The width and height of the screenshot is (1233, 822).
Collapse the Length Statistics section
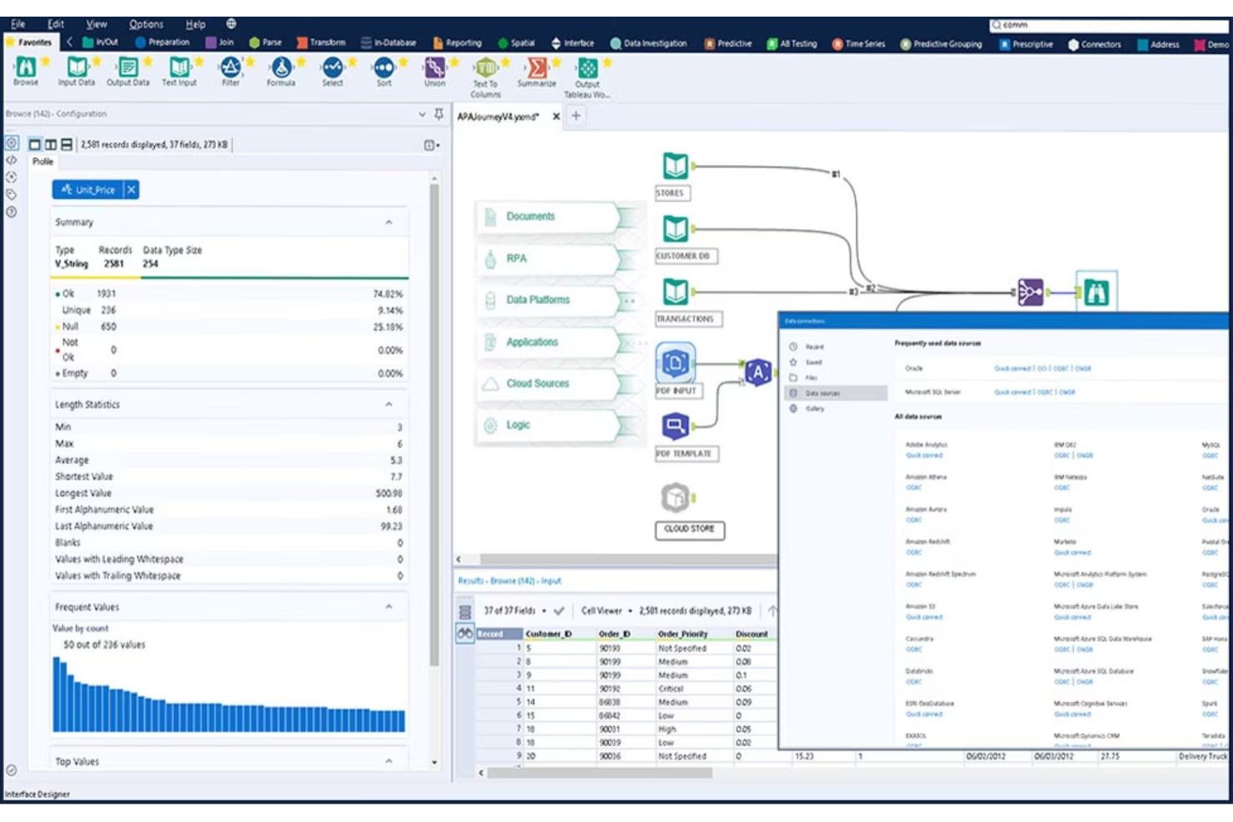(x=389, y=404)
